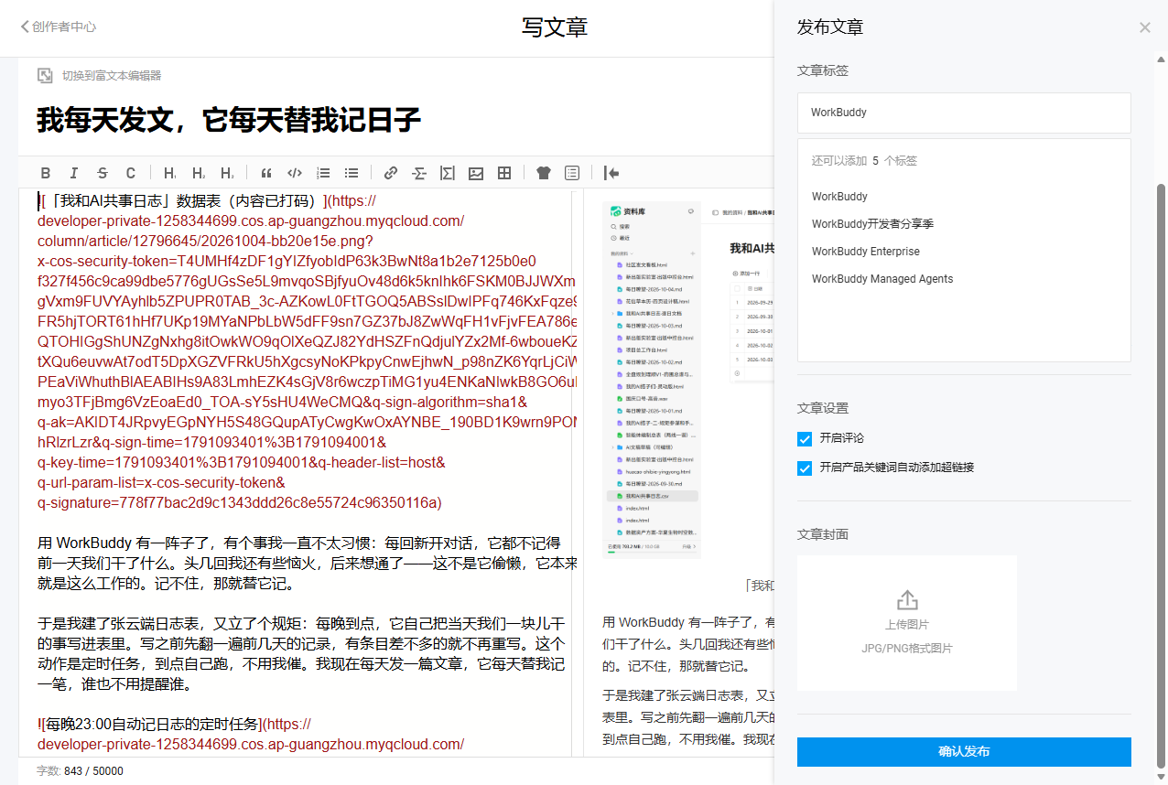Image resolution: width=1168 pixels, height=785 pixels.
Task: Select the WorkBuddy Enterprise tag suggestion
Action: click(x=866, y=252)
